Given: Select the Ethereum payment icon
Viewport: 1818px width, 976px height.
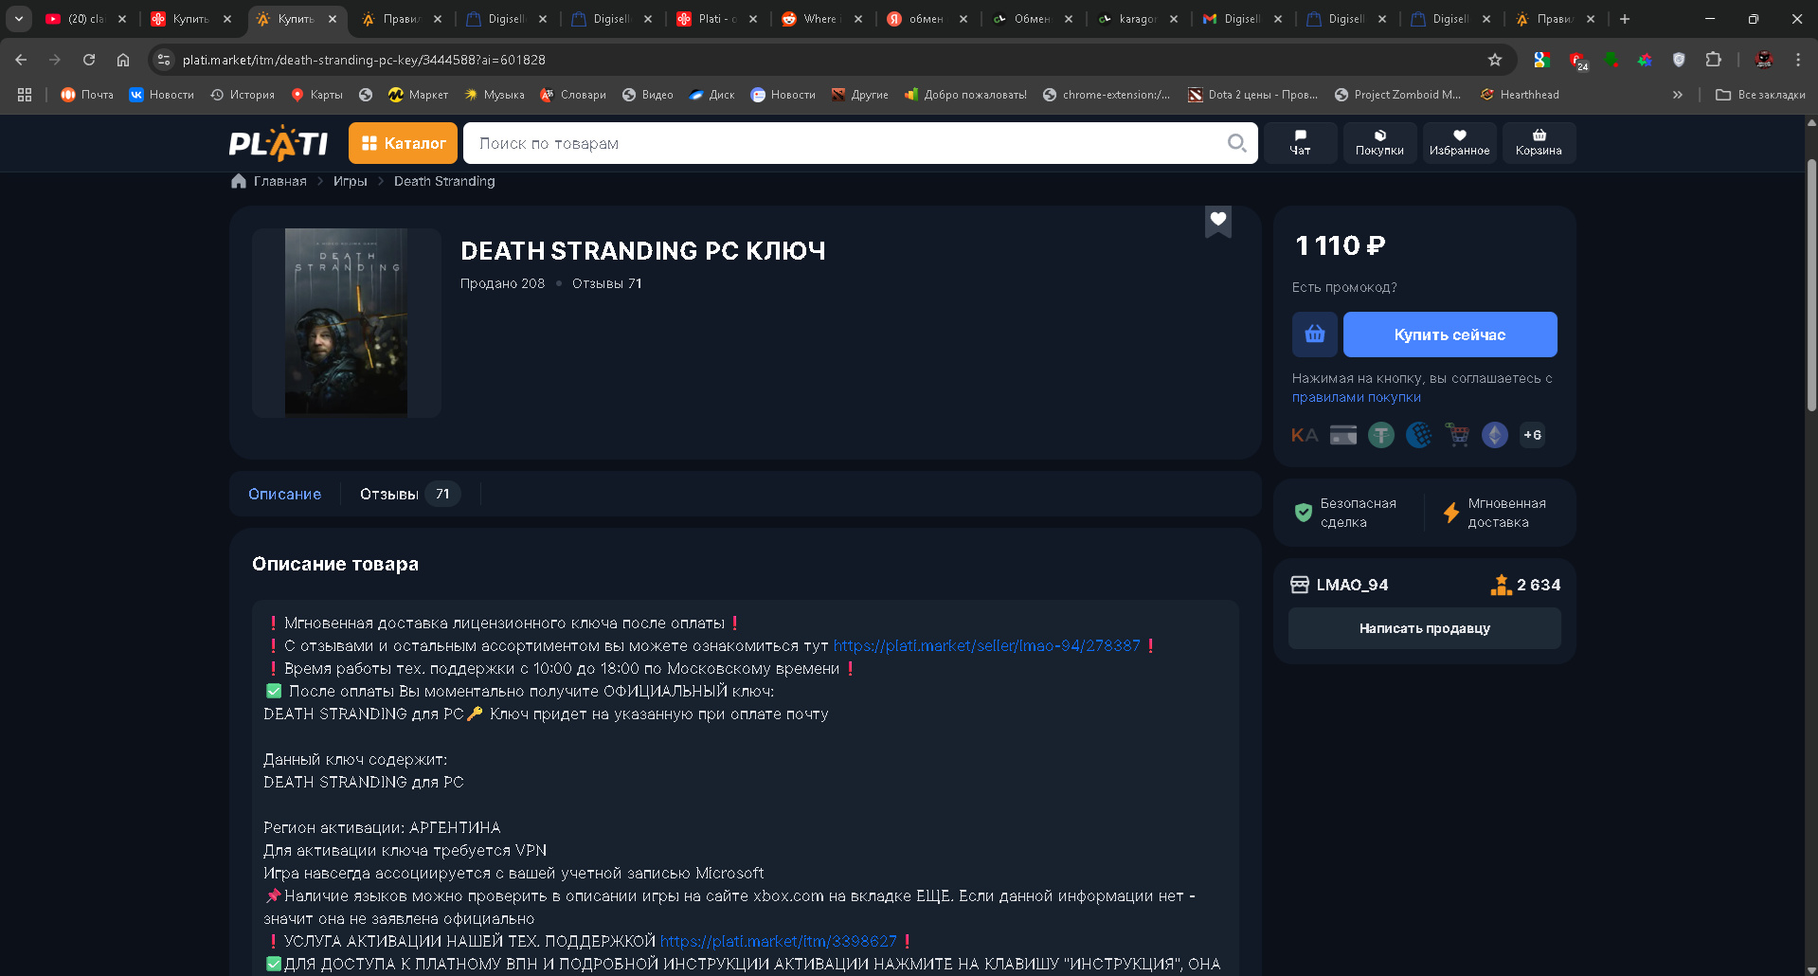Looking at the screenshot, I should coord(1495,435).
